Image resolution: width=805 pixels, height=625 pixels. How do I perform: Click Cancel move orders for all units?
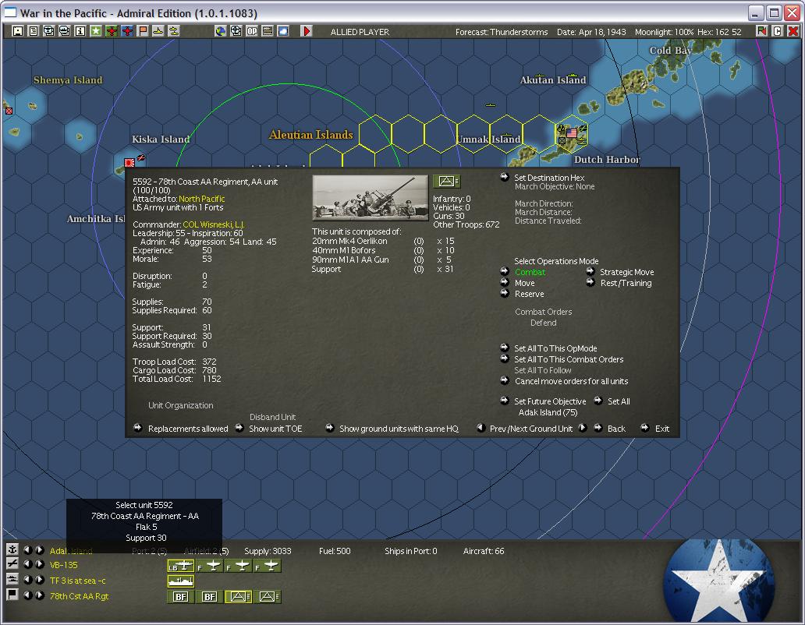[572, 381]
